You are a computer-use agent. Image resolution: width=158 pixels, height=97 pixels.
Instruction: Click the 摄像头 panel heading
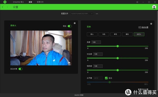point(13,26)
